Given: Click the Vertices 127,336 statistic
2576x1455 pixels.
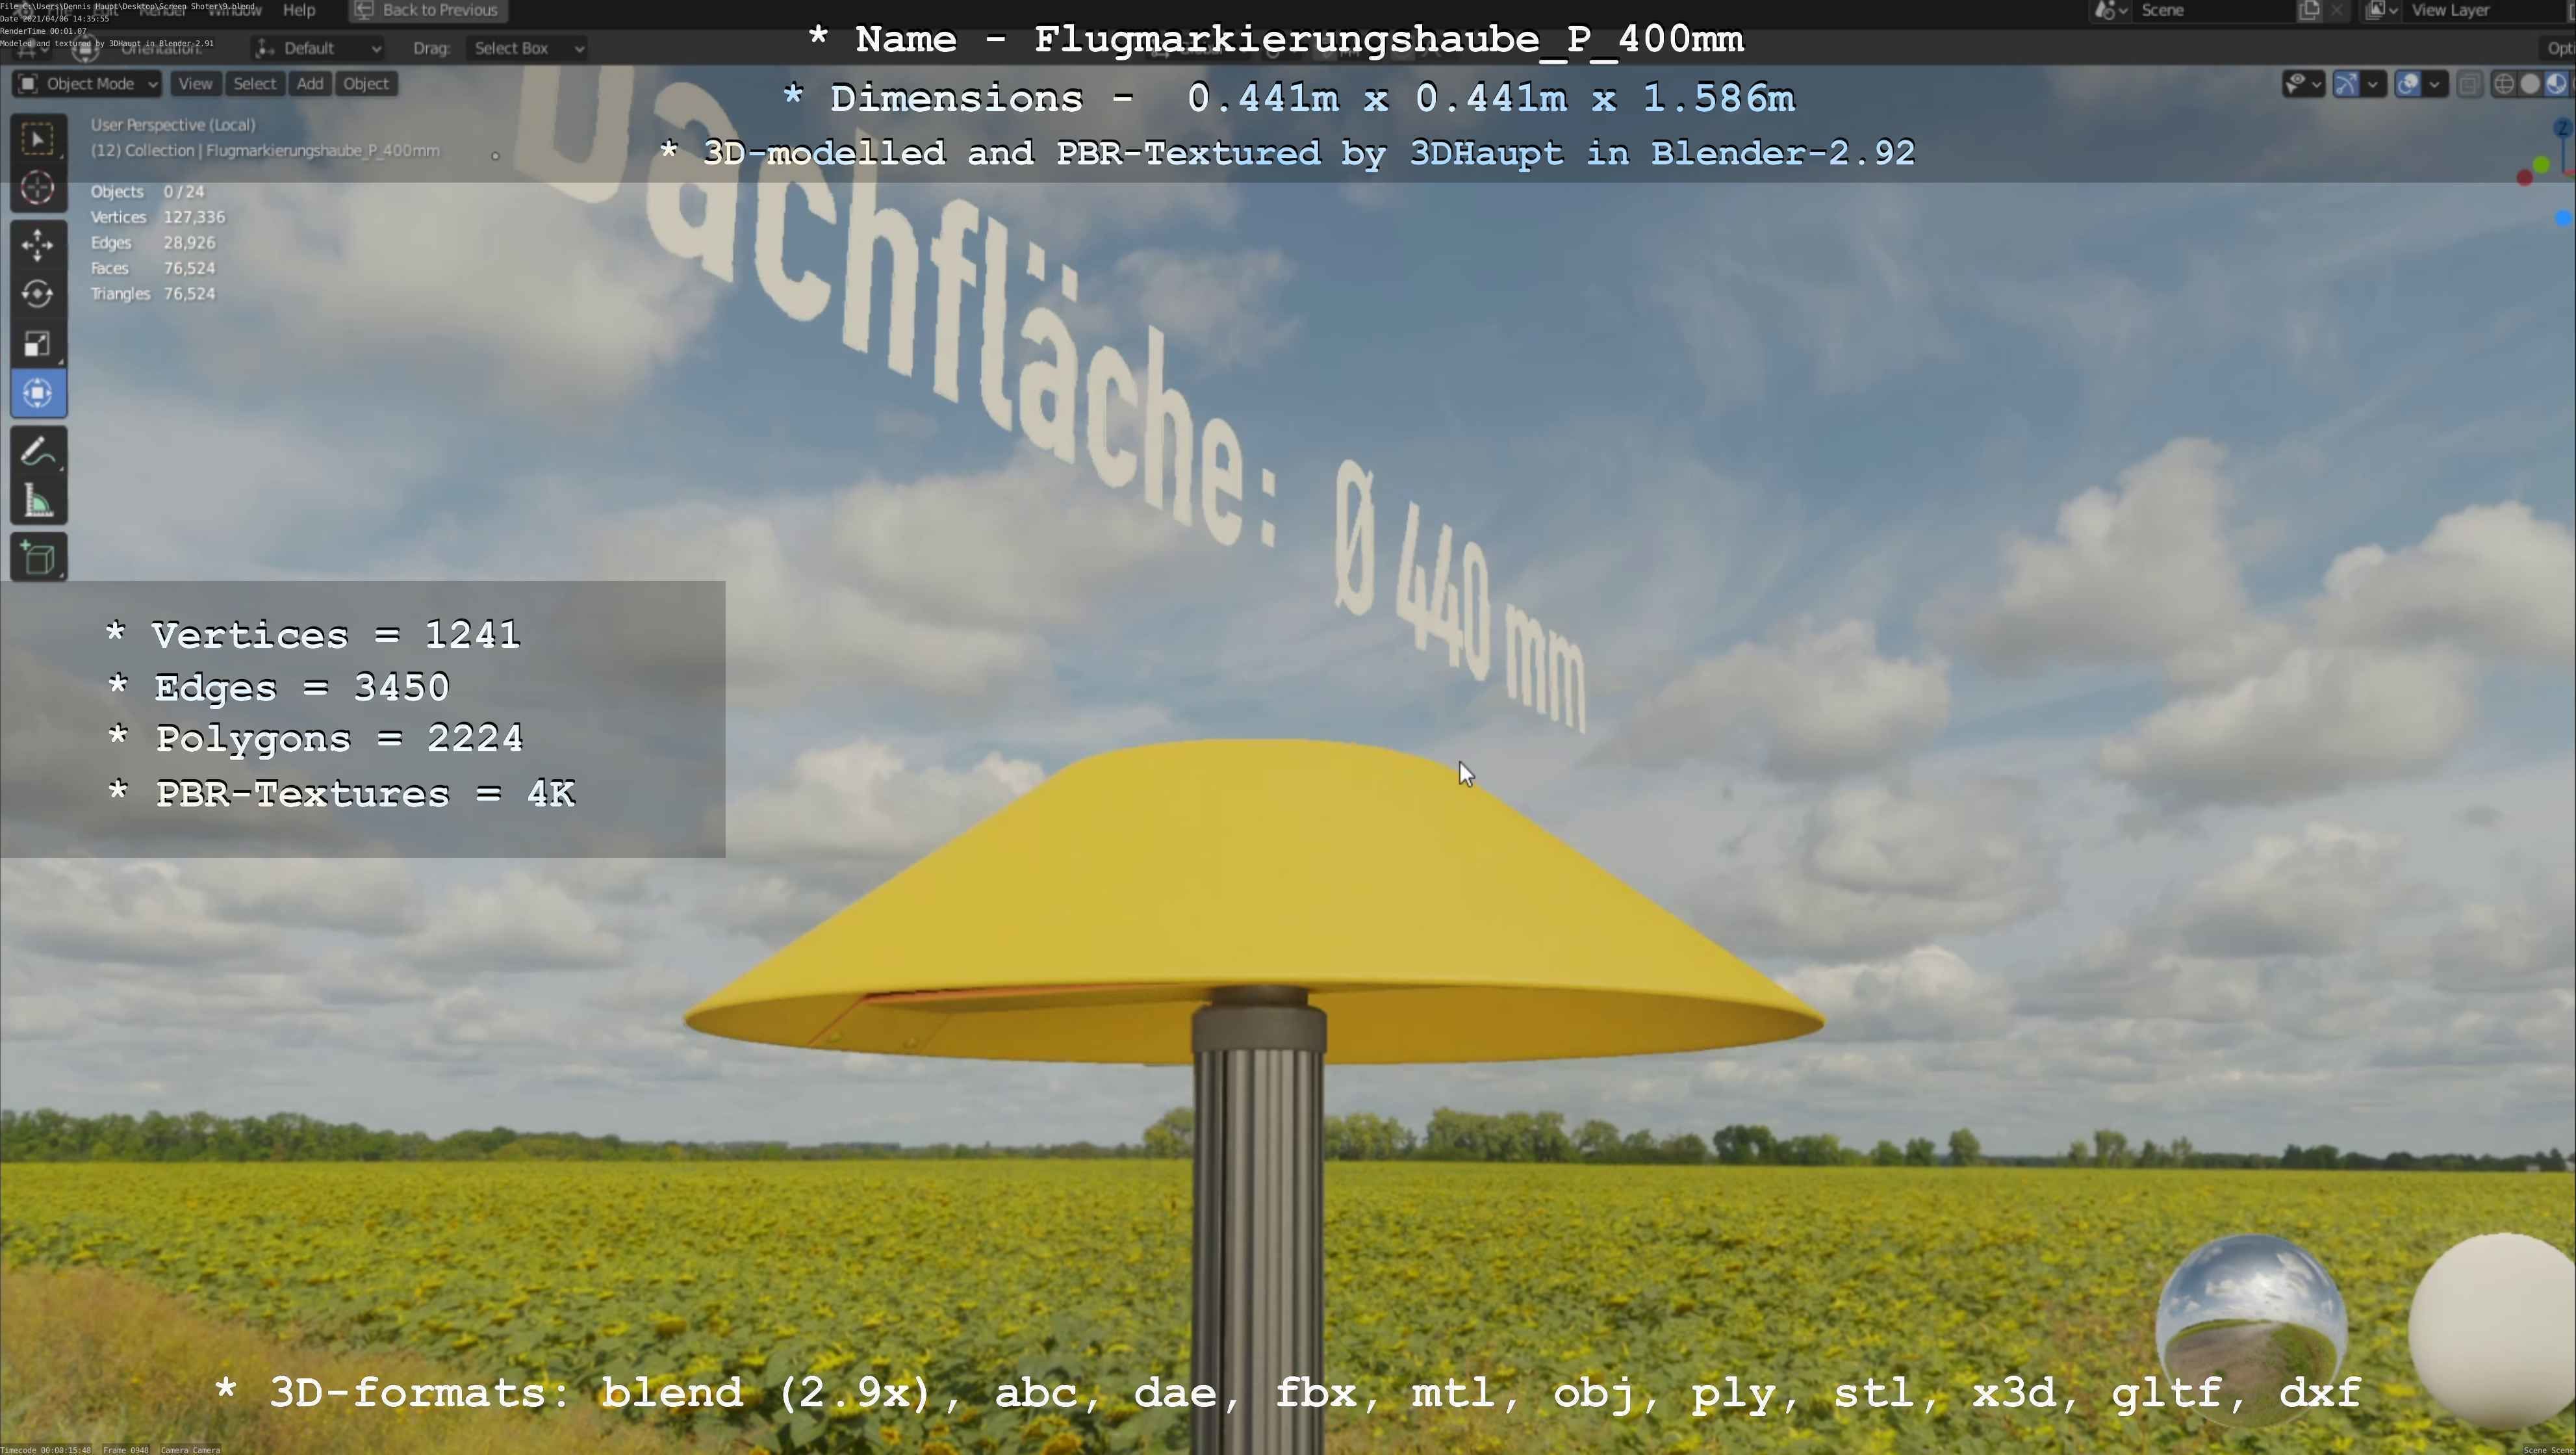Looking at the screenshot, I should pyautogui.click(x=158, y=217).
